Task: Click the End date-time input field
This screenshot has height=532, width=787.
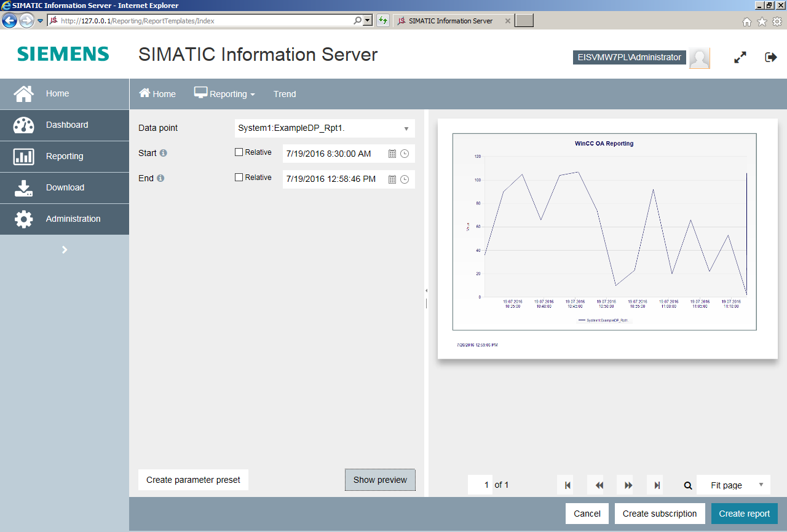Action: coord(332,179)
